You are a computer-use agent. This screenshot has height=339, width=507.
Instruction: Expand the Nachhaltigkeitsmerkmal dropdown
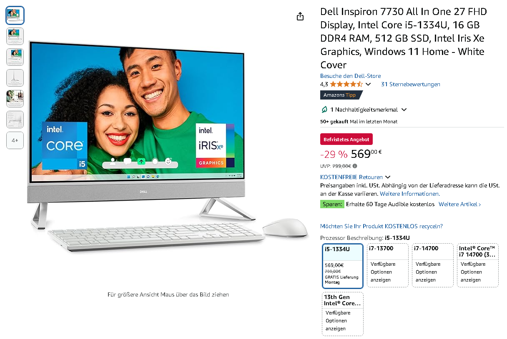click(x=404, y=110)
